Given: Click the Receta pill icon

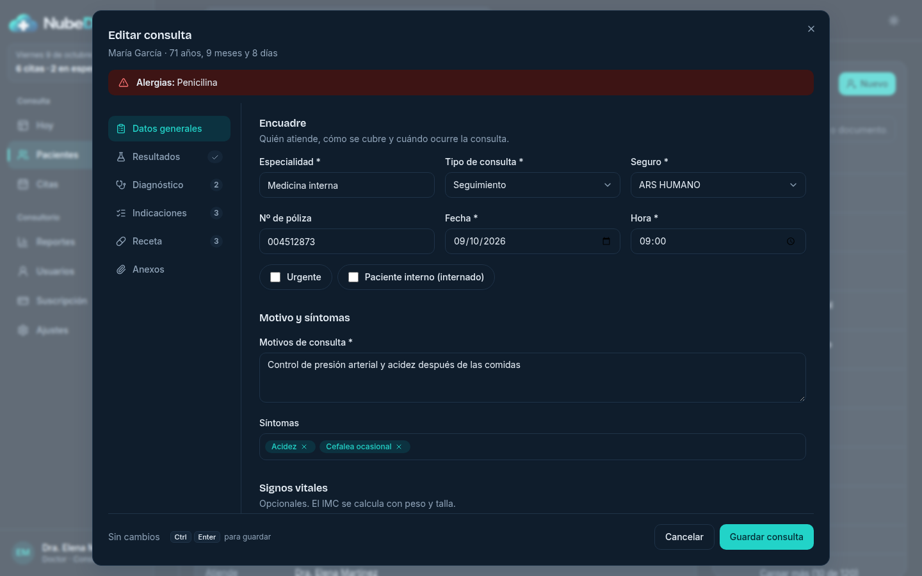Looking at the screenshot, I should (121, 241).
